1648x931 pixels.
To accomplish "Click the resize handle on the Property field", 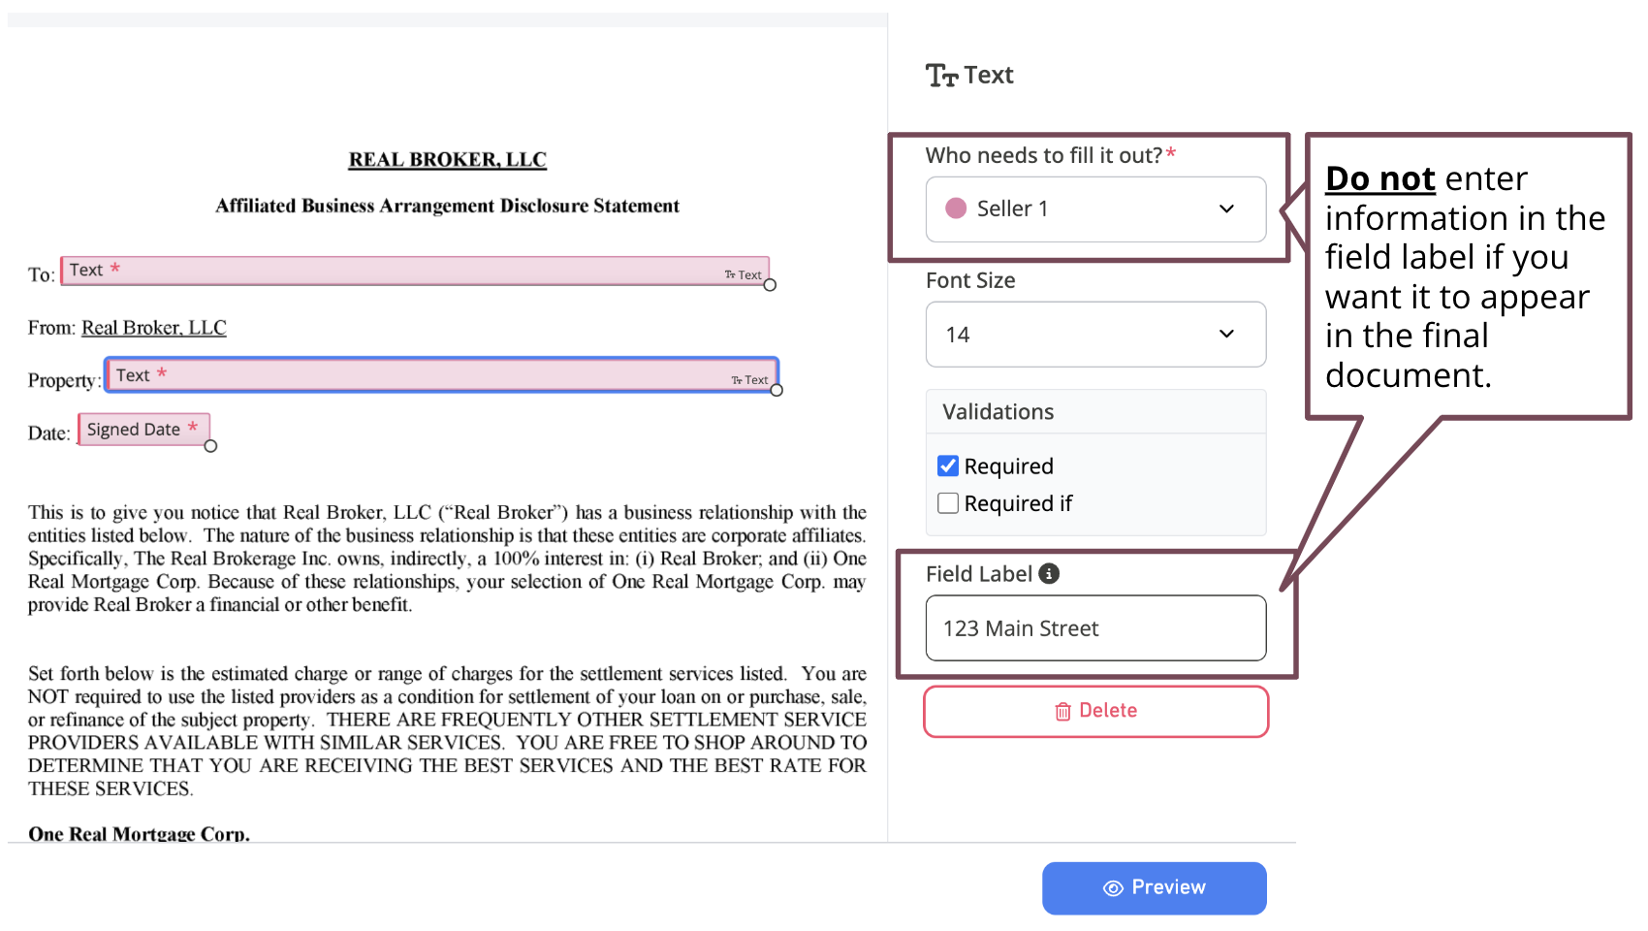I will [776, 392].
